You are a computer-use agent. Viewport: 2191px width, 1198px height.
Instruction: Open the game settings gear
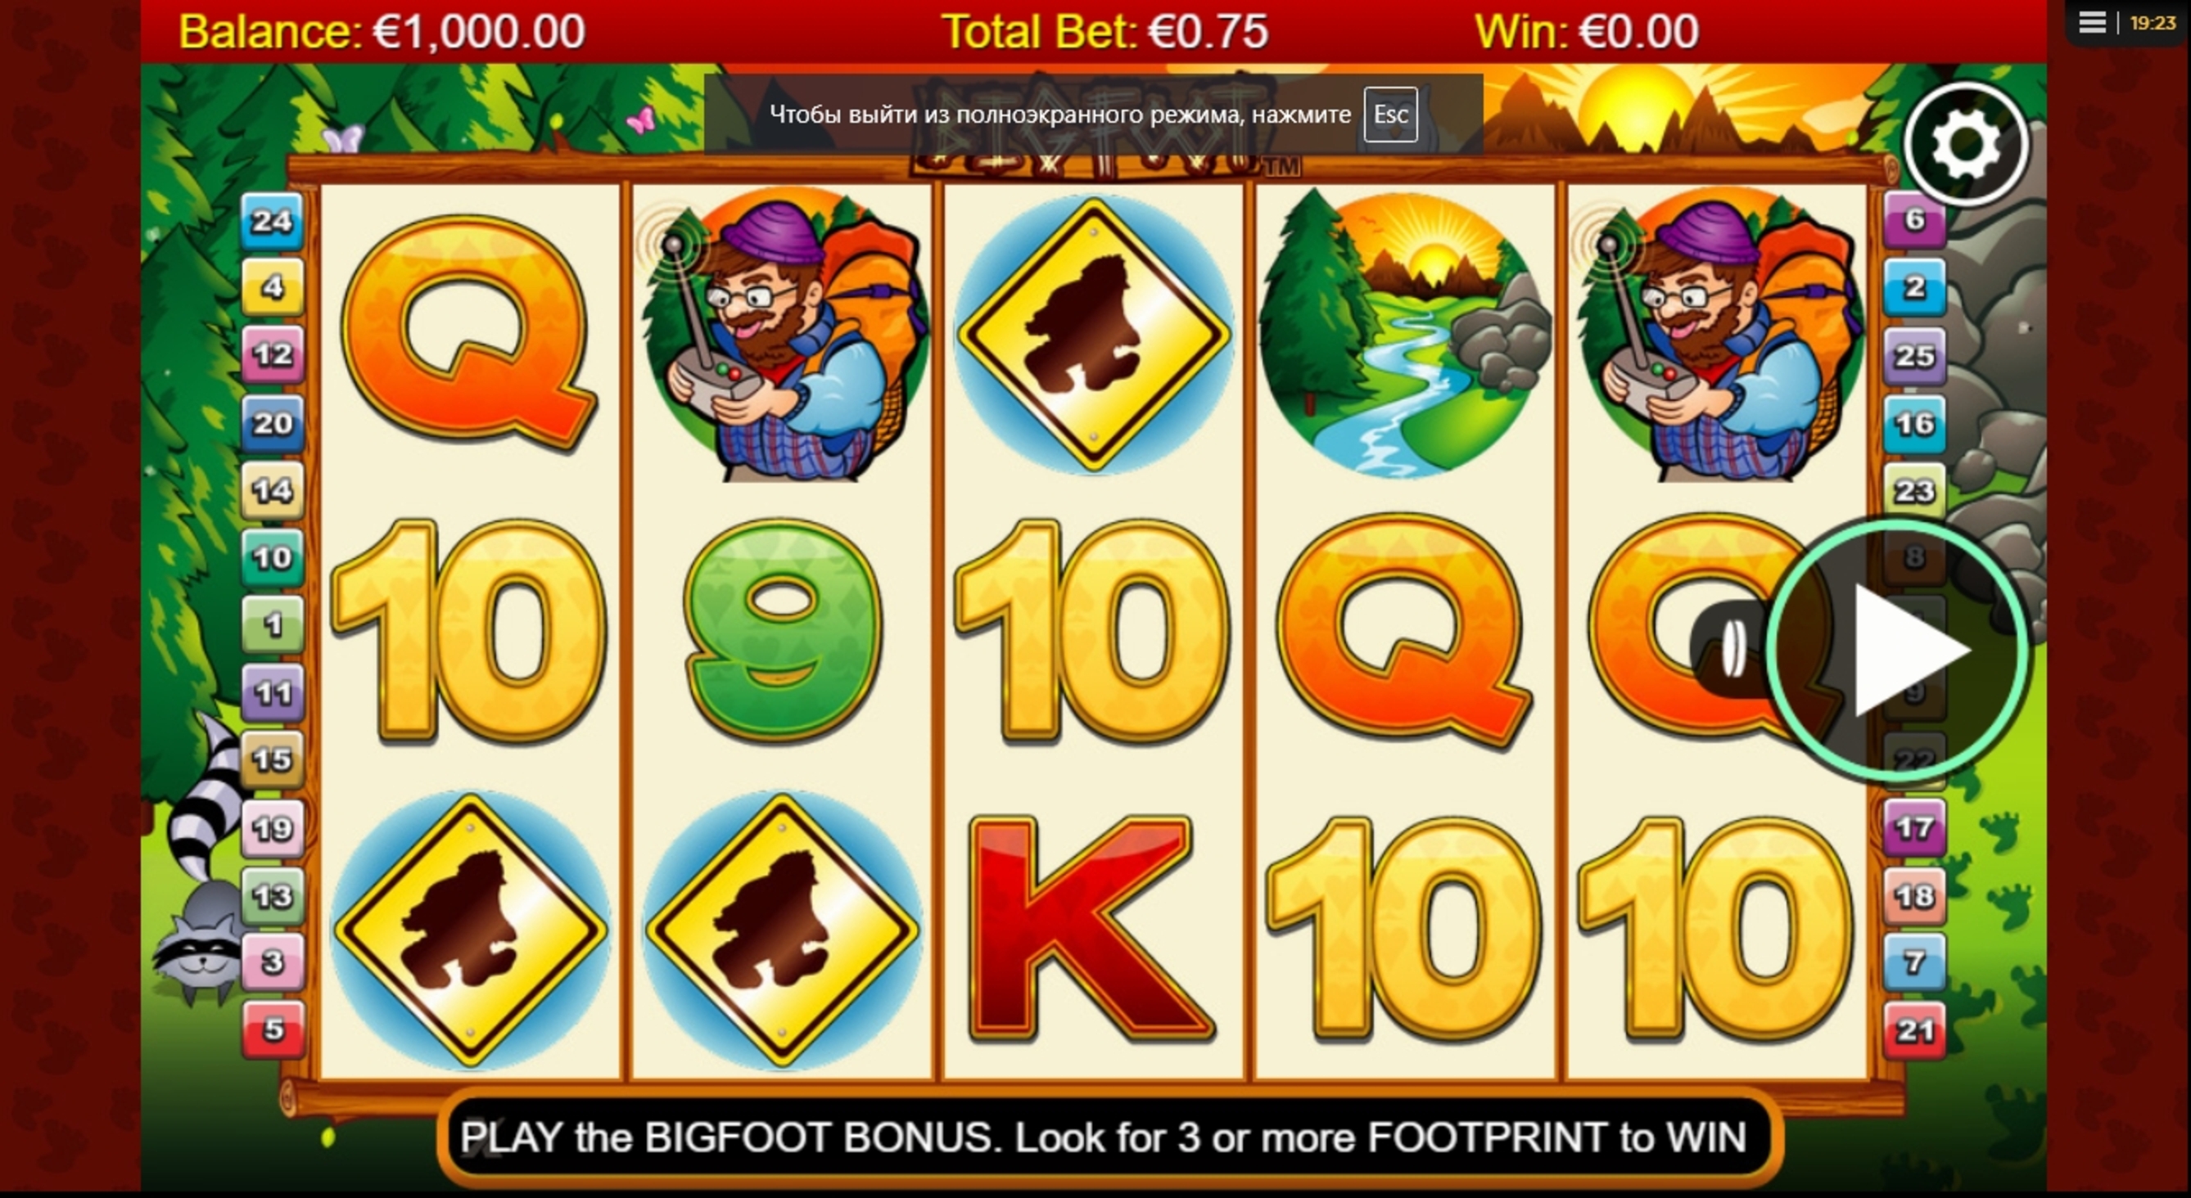point(1966,145)
